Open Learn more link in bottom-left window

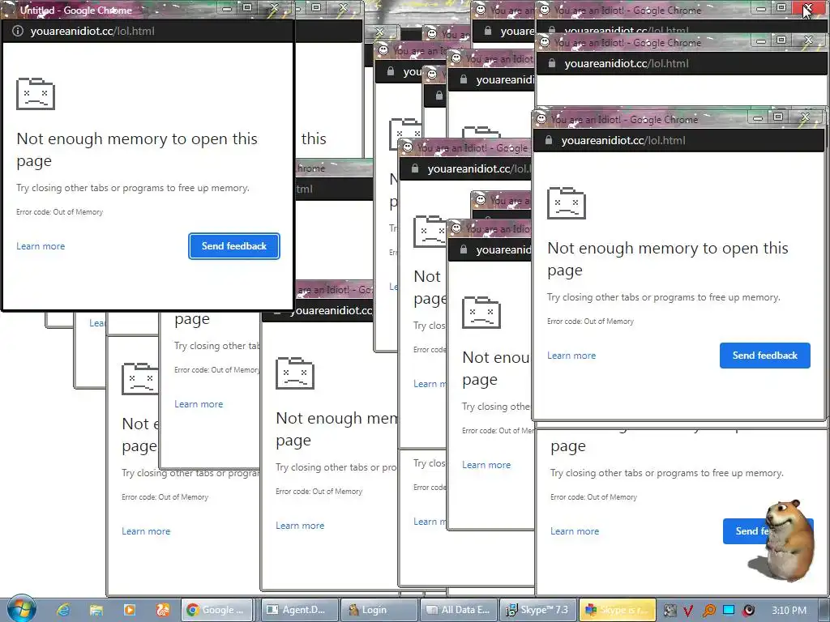click(x=146, y=531)
